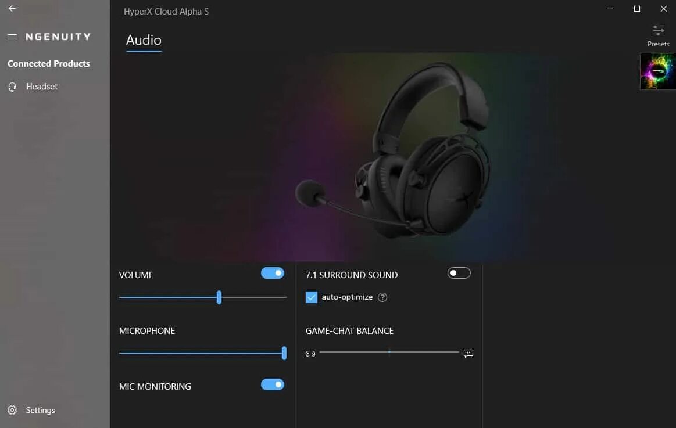Click the Game-Chat Balance slider midpoint
The height and width of the screenshot is (428, 676).
click(389, 353)
